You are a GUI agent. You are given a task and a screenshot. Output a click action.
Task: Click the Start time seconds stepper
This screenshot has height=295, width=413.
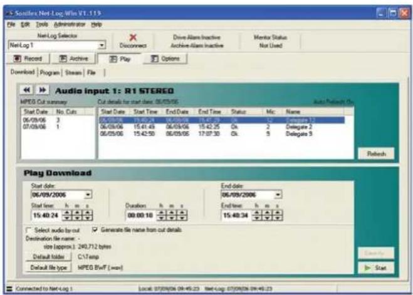coord(88,215)
